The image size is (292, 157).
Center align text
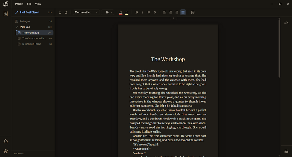click(171, 12)
